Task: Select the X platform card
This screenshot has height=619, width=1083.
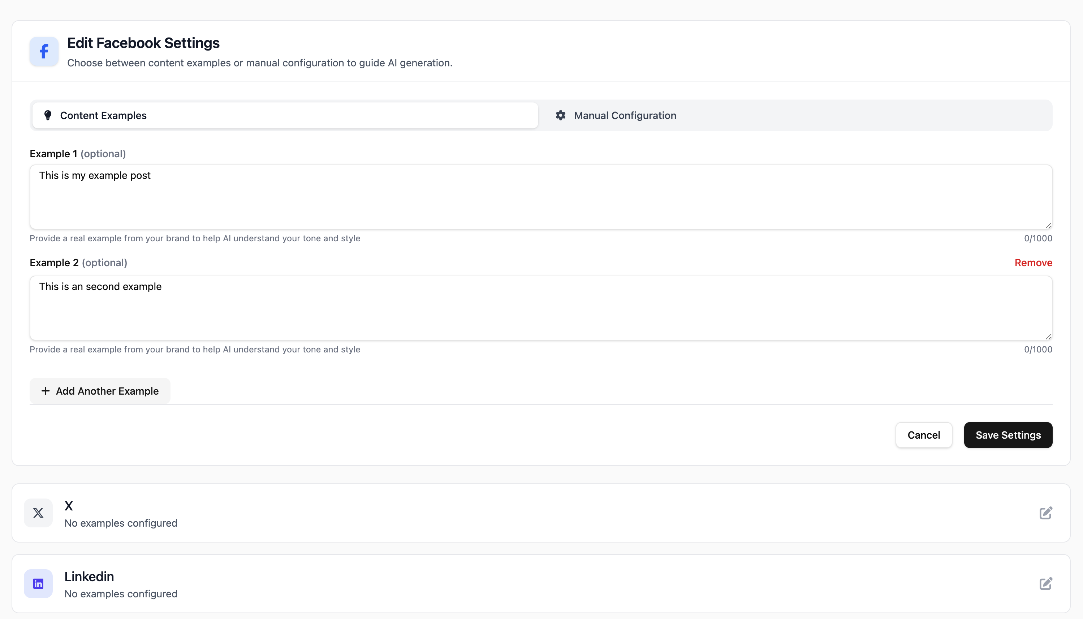Action: pos(541,513)
